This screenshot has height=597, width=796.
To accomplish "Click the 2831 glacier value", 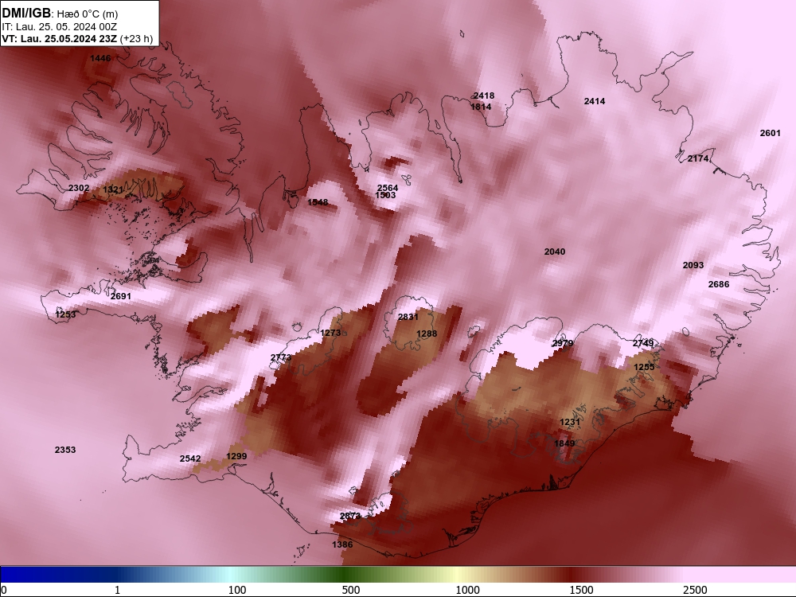I will point(408,317).
